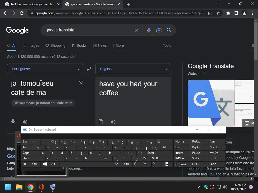
Task: Open the Chrome profile avatar
Action: [244, 13]
